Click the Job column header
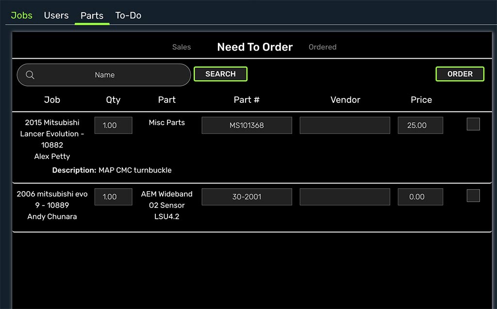The height and width of the screenshot is (309, 497). tap(52, 100)
